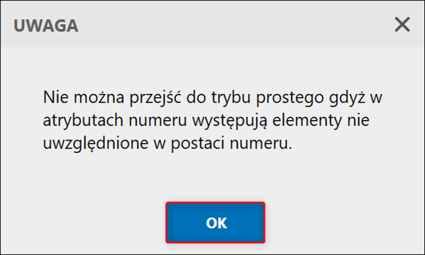Click the message line starting with "atrybutach numeru"
The image size is (425, 255).
click(206, 121)
